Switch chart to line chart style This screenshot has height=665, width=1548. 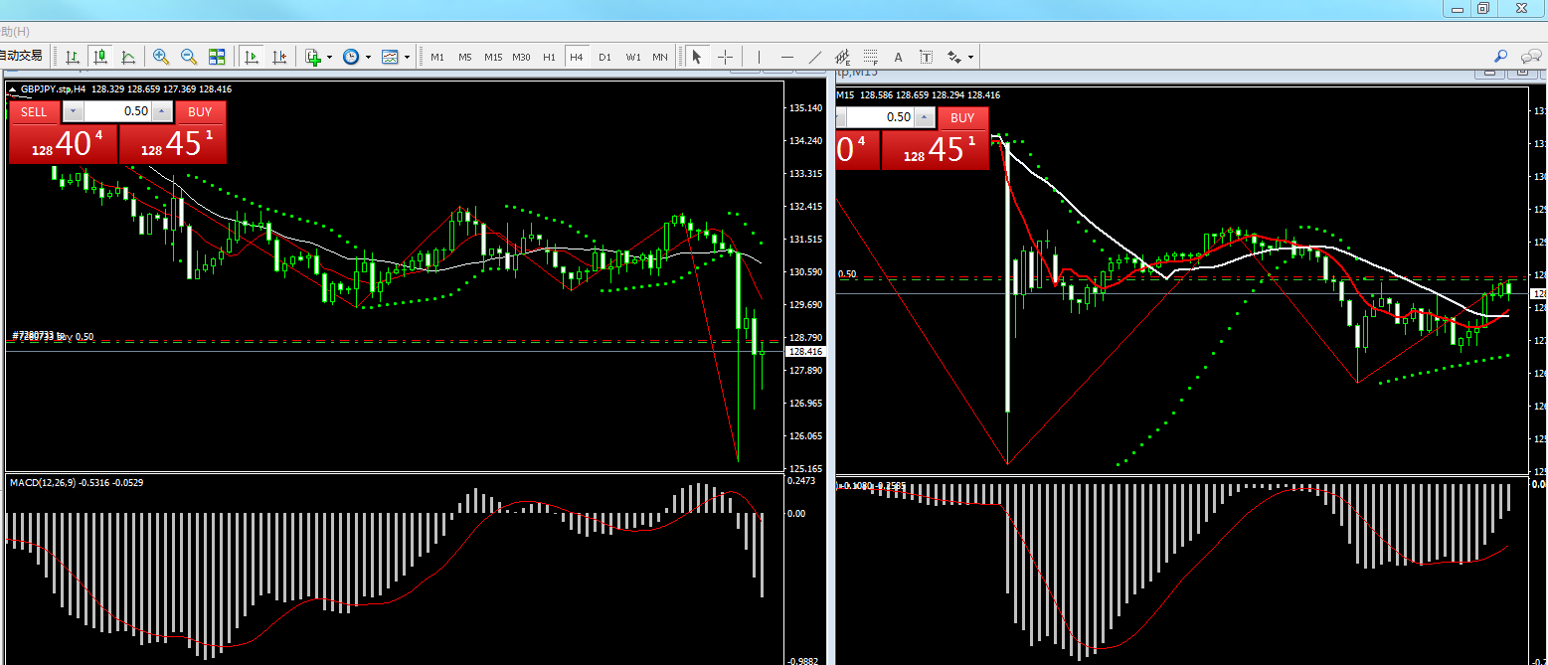(128, 57)
